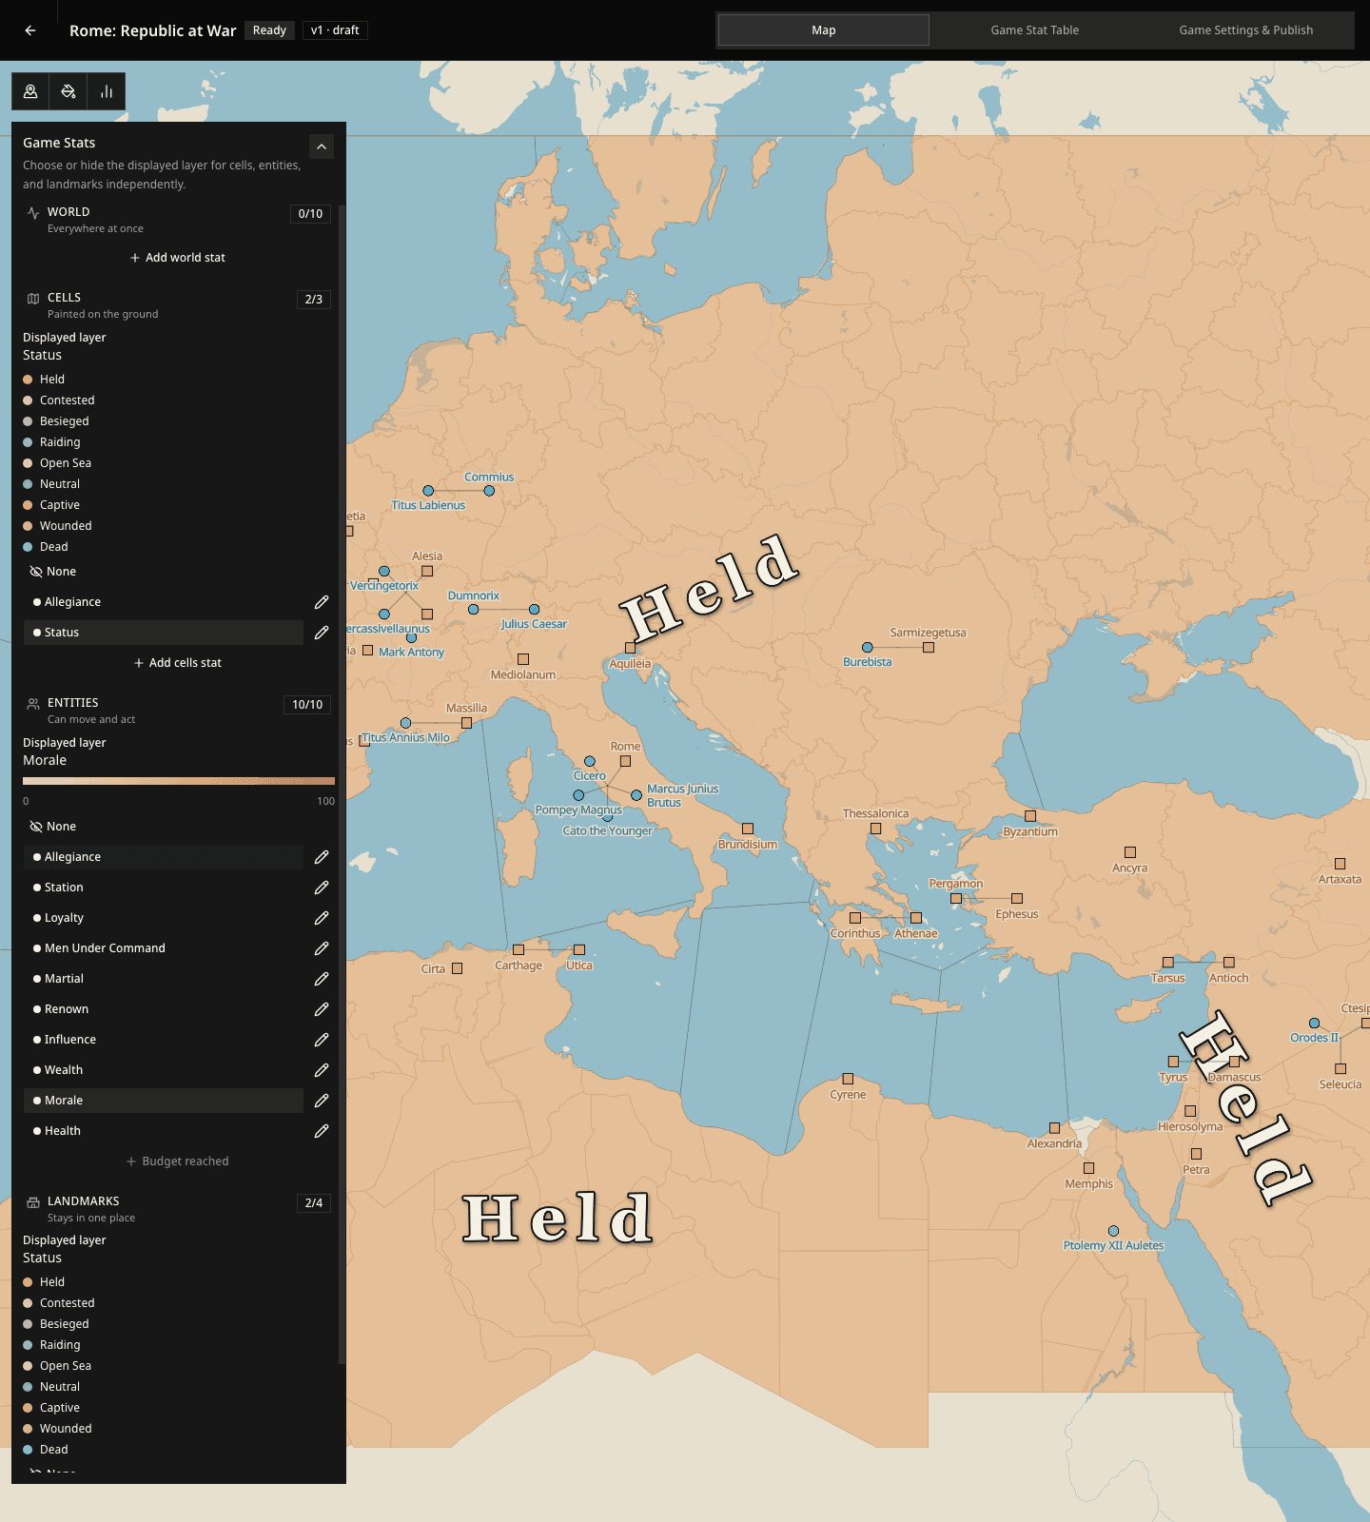Select the paint bucket fill tool

click(x=68, y=91)
